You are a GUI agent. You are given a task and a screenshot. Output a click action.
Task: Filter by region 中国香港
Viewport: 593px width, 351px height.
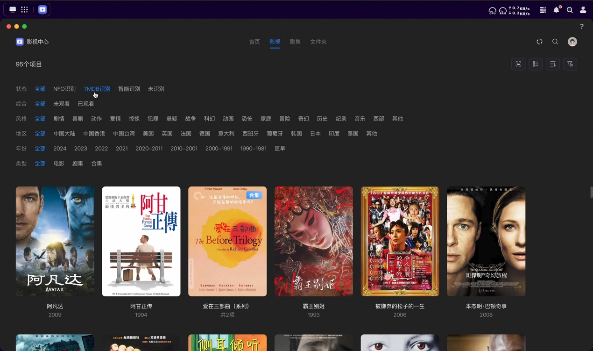tap(94, 134)
